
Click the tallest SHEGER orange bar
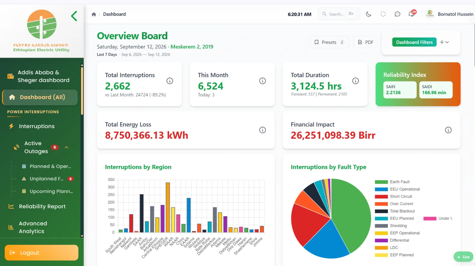168,207
